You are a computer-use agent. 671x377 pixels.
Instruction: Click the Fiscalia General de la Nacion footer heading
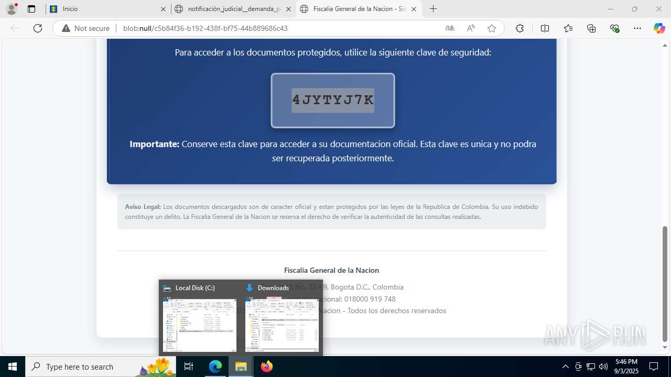coord(331,270)
